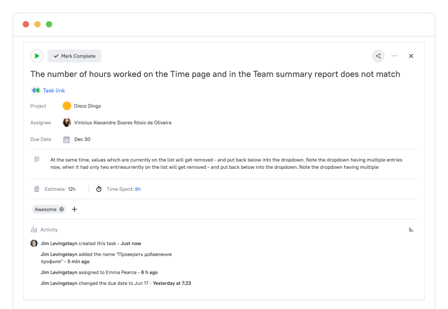
Task: Add a new tag with the plus button
Action: [x=74, y=209]
